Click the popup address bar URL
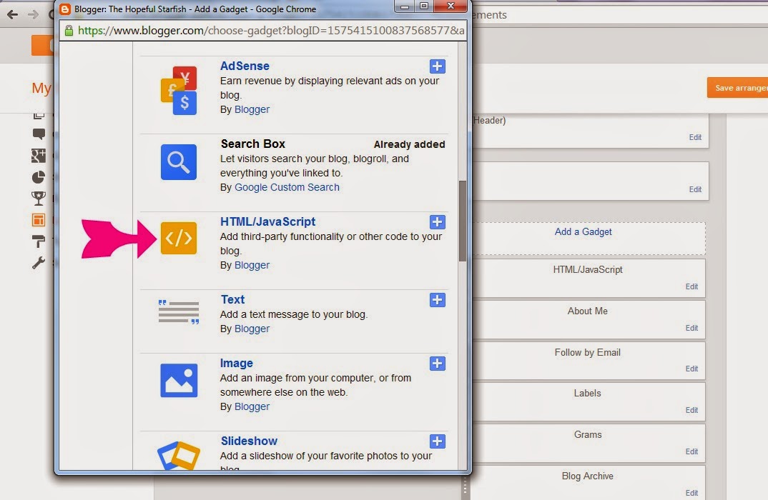This screenshot has width=768, height=500. [271, 30]
